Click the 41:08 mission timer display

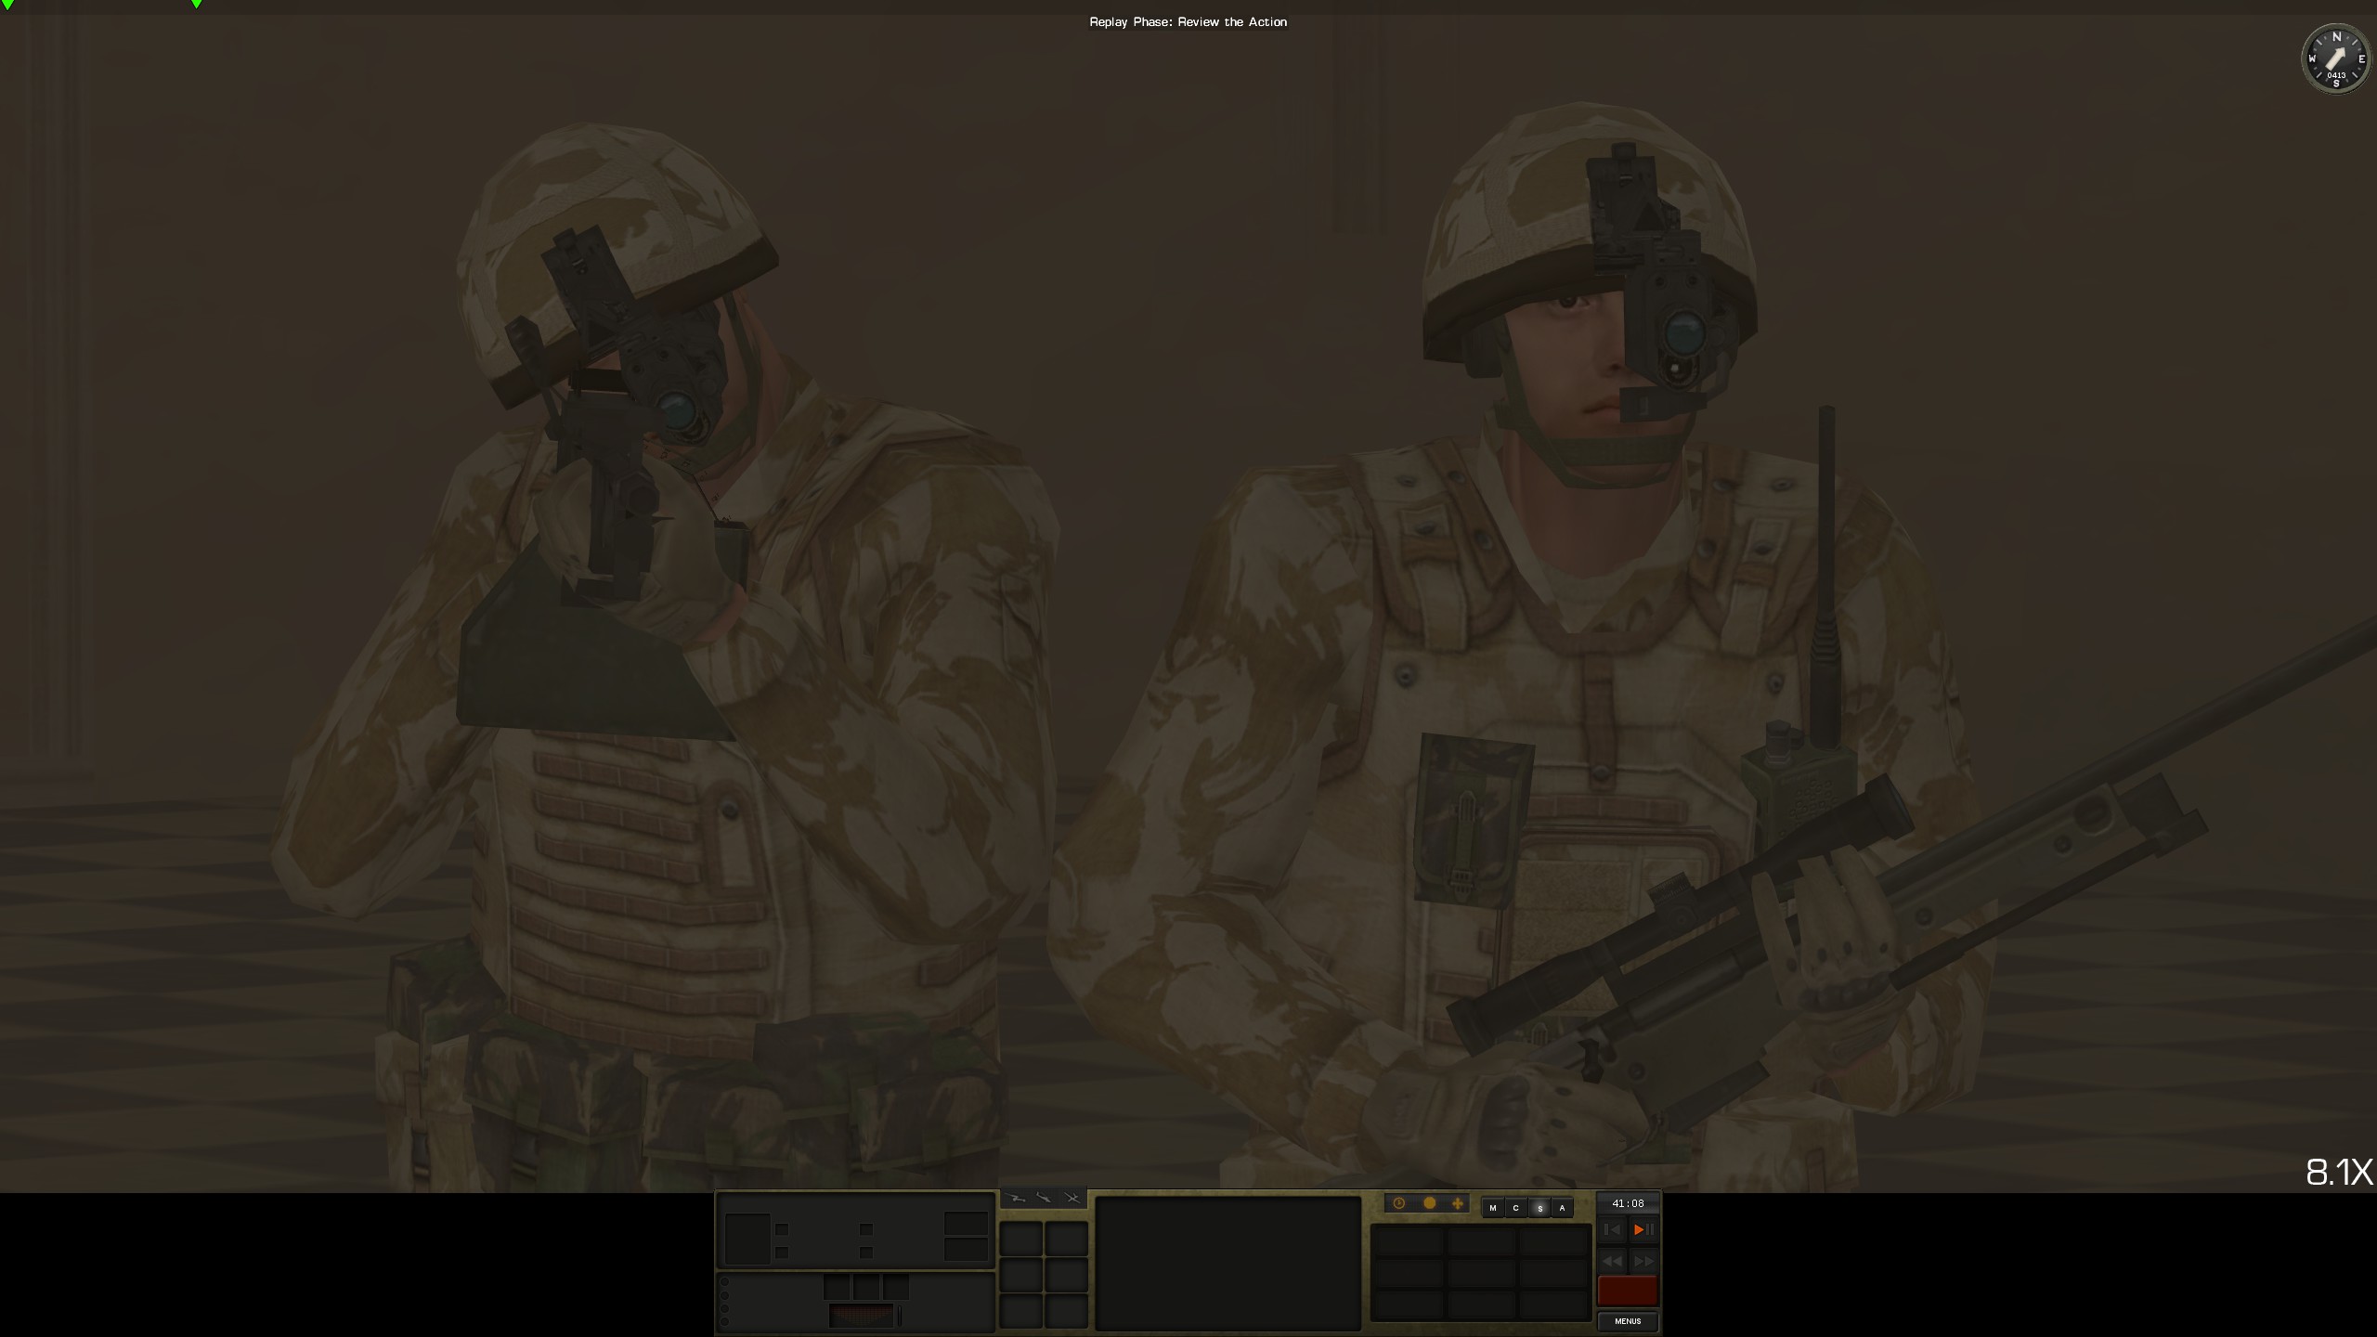[x=1628, y=1203]
